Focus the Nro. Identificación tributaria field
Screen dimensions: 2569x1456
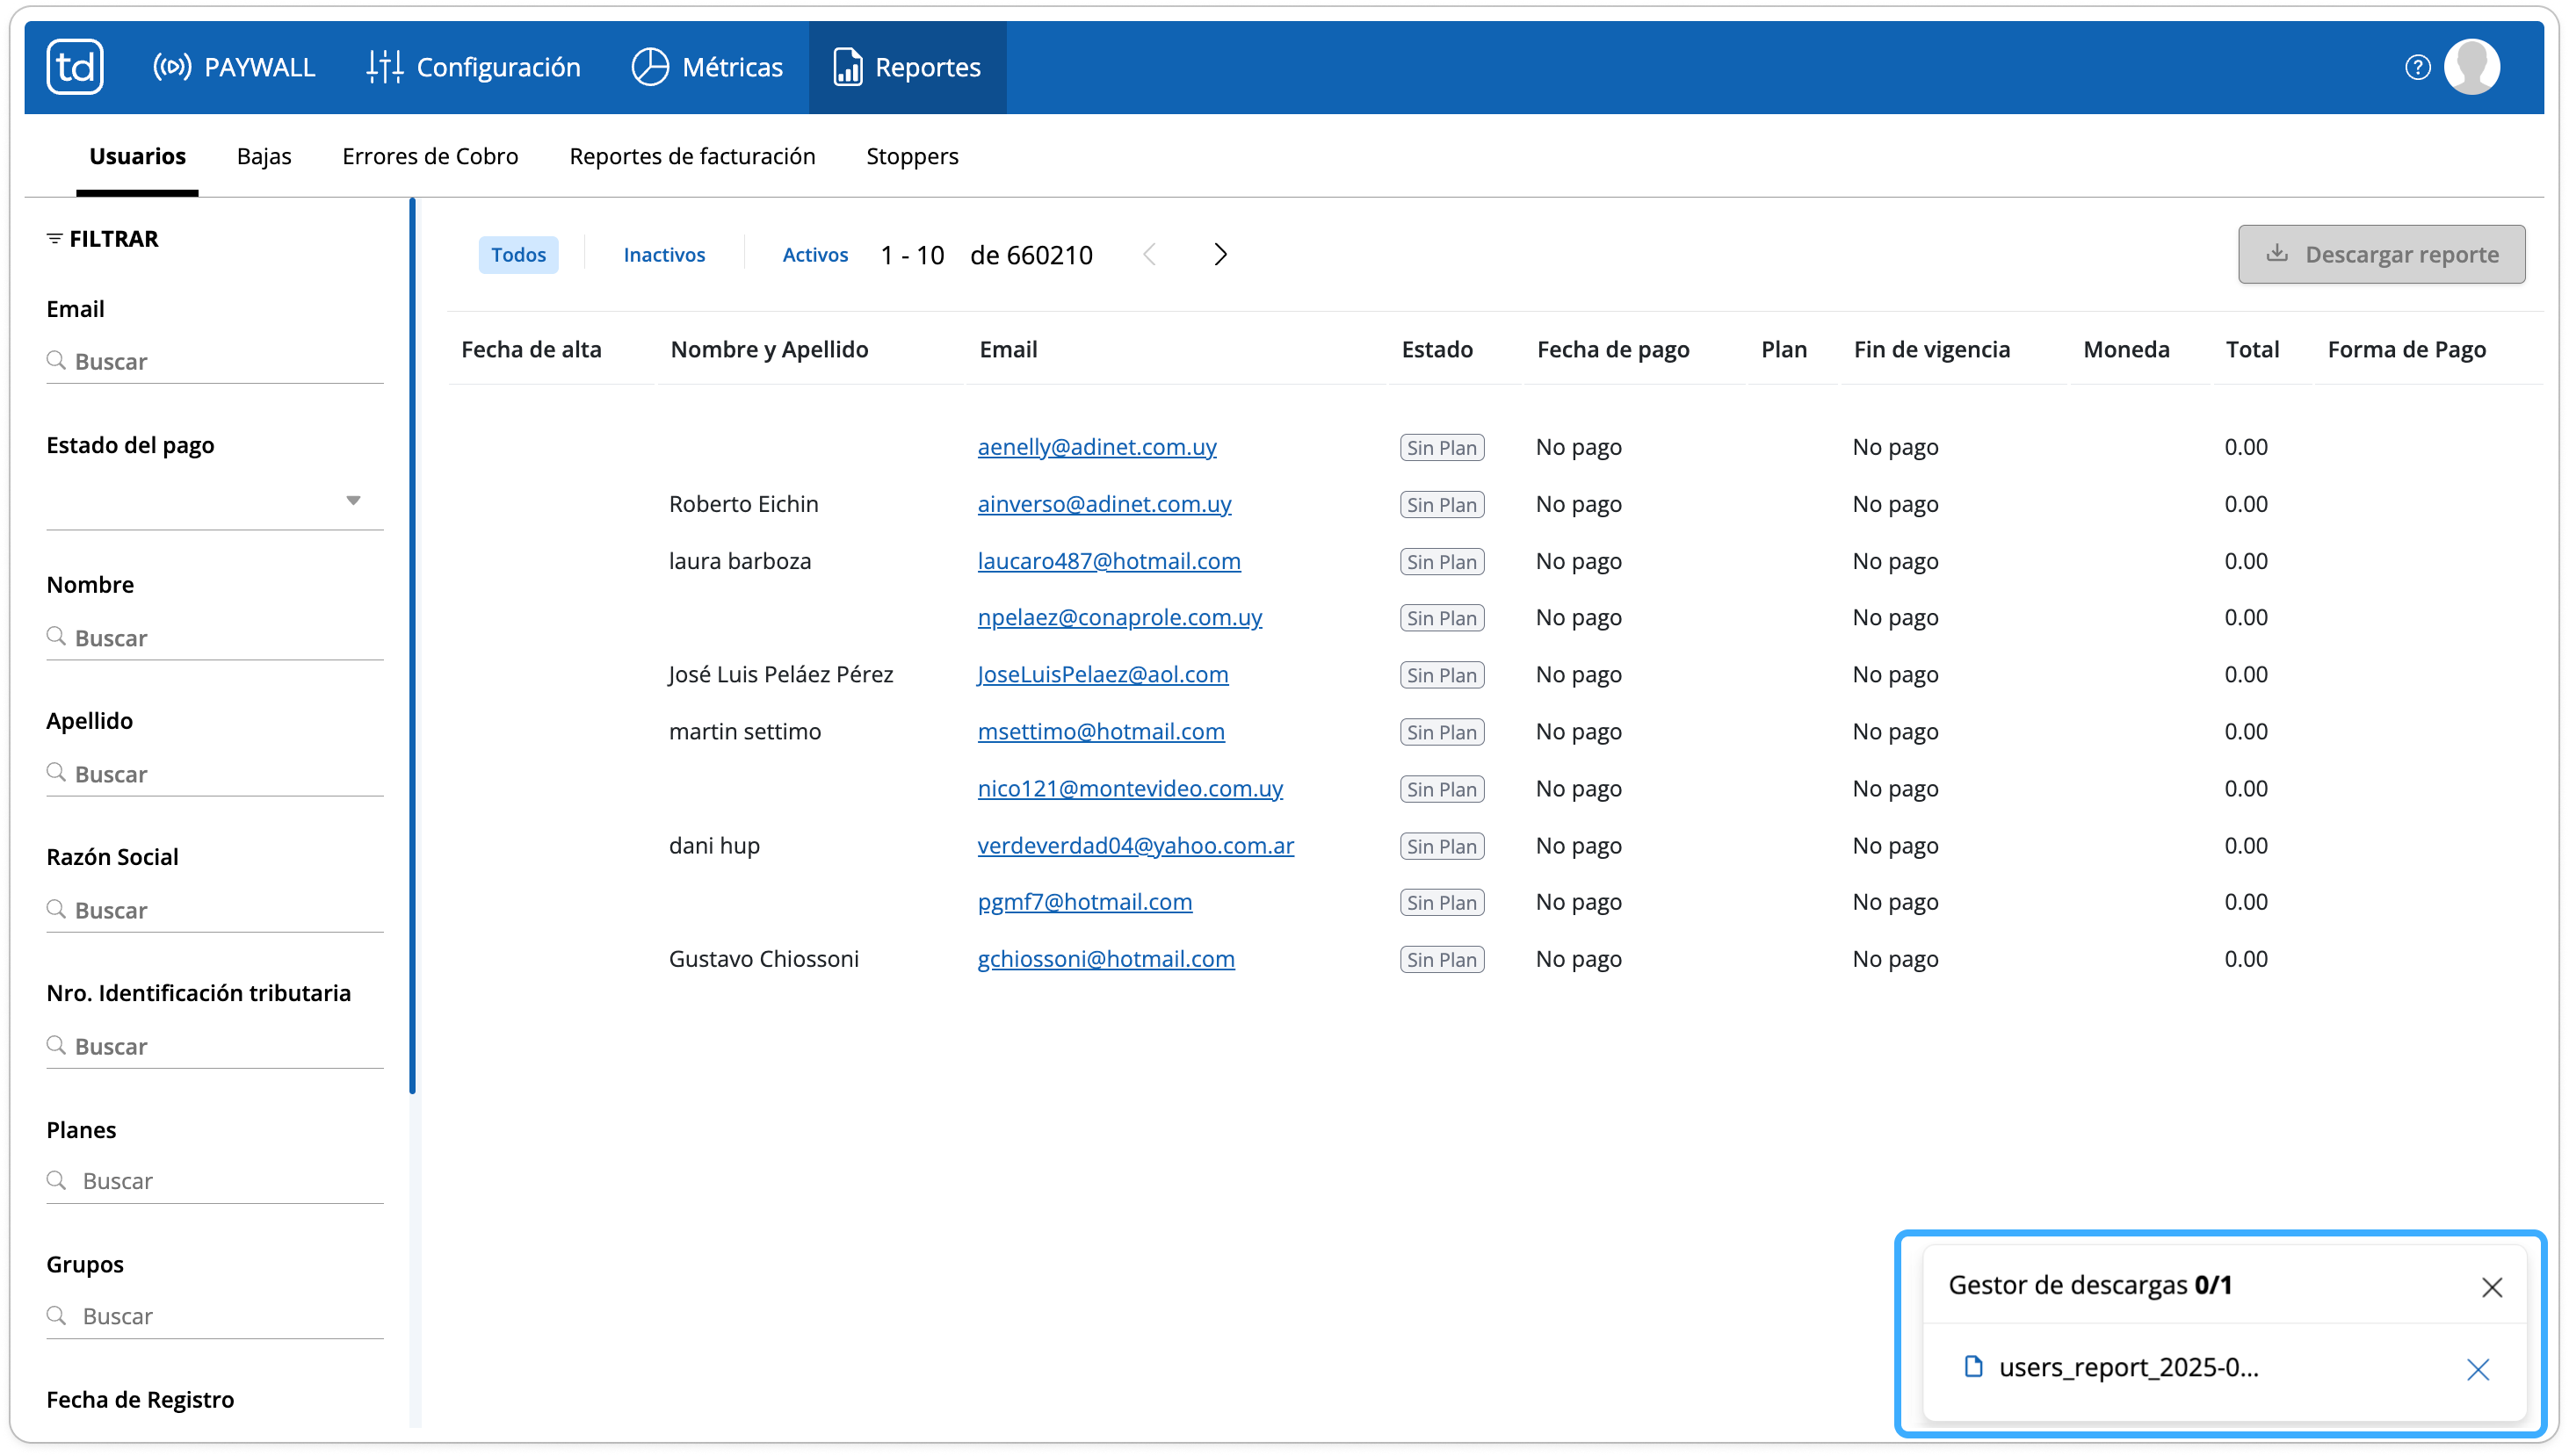(x=215, y=1046)
